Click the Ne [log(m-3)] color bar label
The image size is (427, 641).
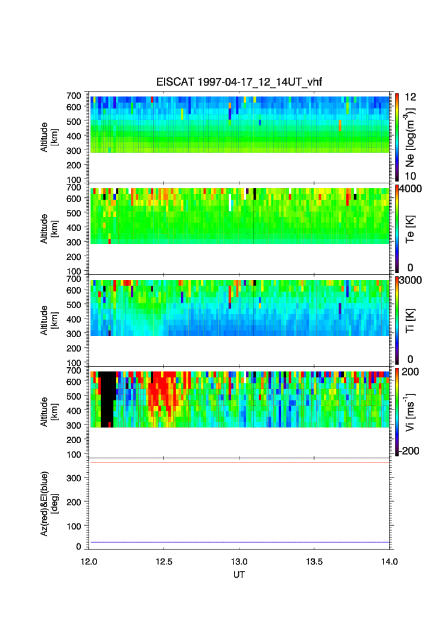[x=410, y=137]
